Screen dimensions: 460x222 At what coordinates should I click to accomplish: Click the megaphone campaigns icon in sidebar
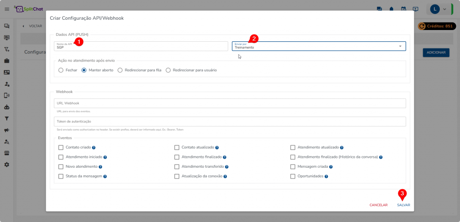(x=7, y=130)
